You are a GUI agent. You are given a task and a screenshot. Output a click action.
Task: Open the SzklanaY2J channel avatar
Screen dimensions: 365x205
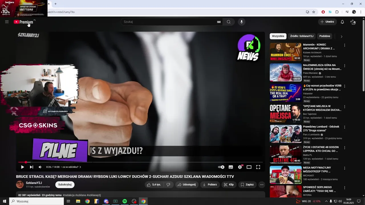coord(20,184)
